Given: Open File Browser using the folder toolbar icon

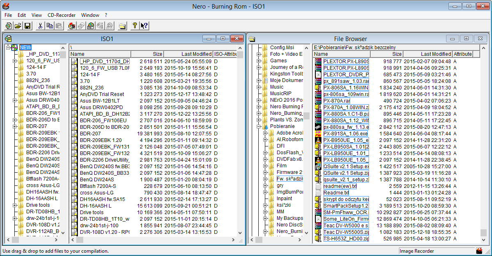Looking at the screenshot, I should (122, 26).
